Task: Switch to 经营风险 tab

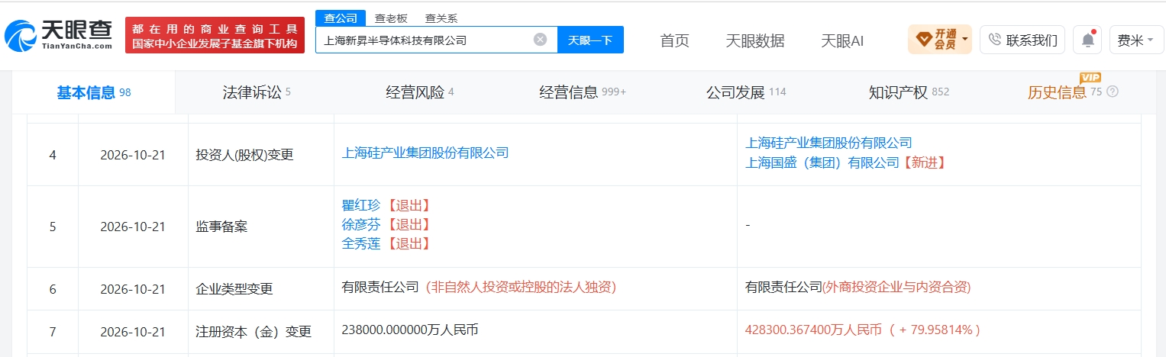Action: (x=420, y=92)
